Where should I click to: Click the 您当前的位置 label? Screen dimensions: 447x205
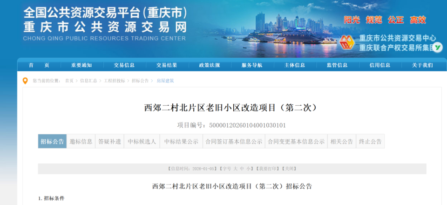pyautogui.click(x=46, y=81)
